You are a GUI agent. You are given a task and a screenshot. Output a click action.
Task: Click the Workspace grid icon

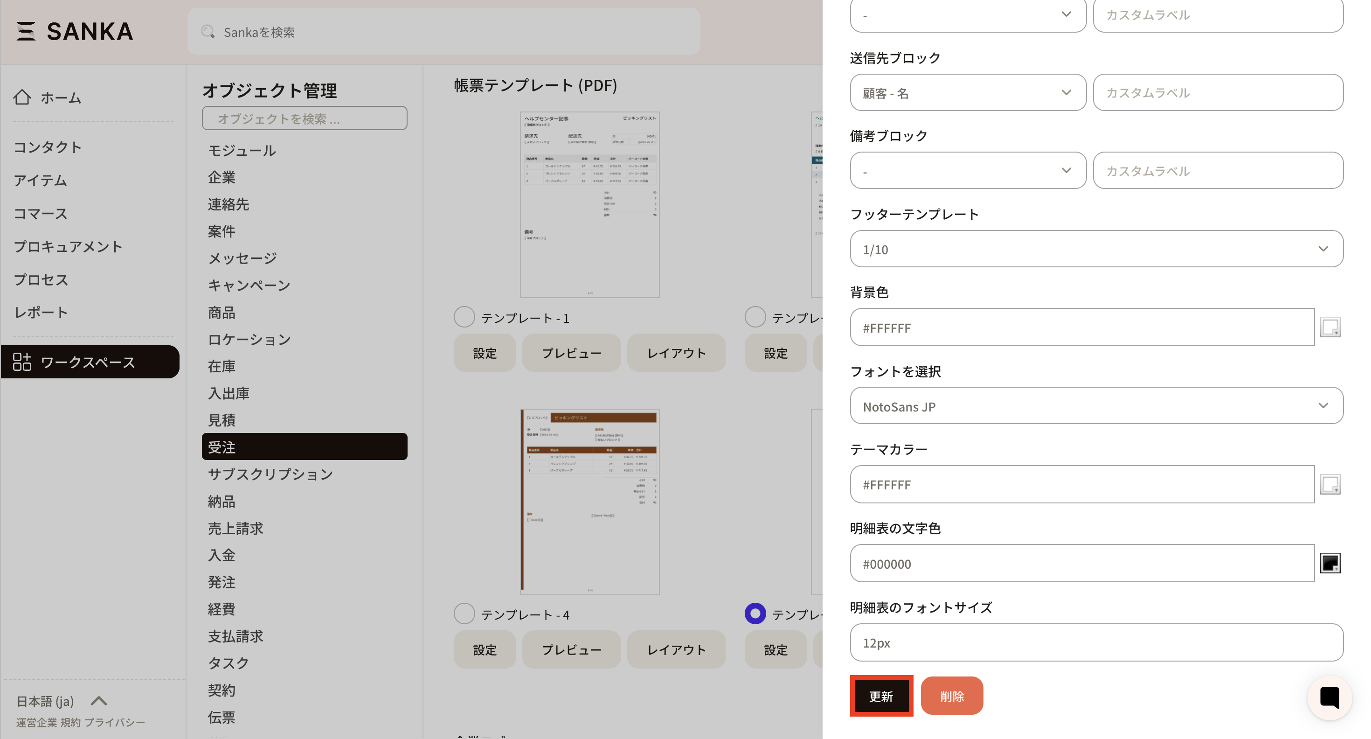(22, 362)
